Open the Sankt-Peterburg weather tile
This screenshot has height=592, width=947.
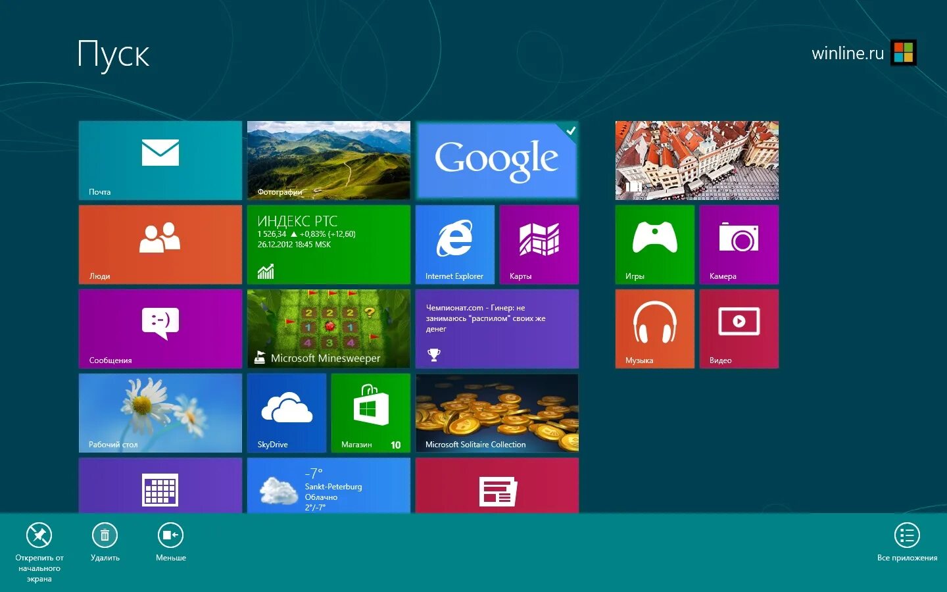(x=329, y=485)
